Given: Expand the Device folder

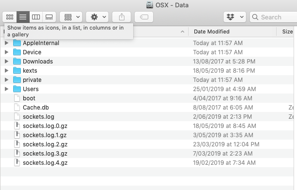Looking at the screenshot, I should 6,52.
